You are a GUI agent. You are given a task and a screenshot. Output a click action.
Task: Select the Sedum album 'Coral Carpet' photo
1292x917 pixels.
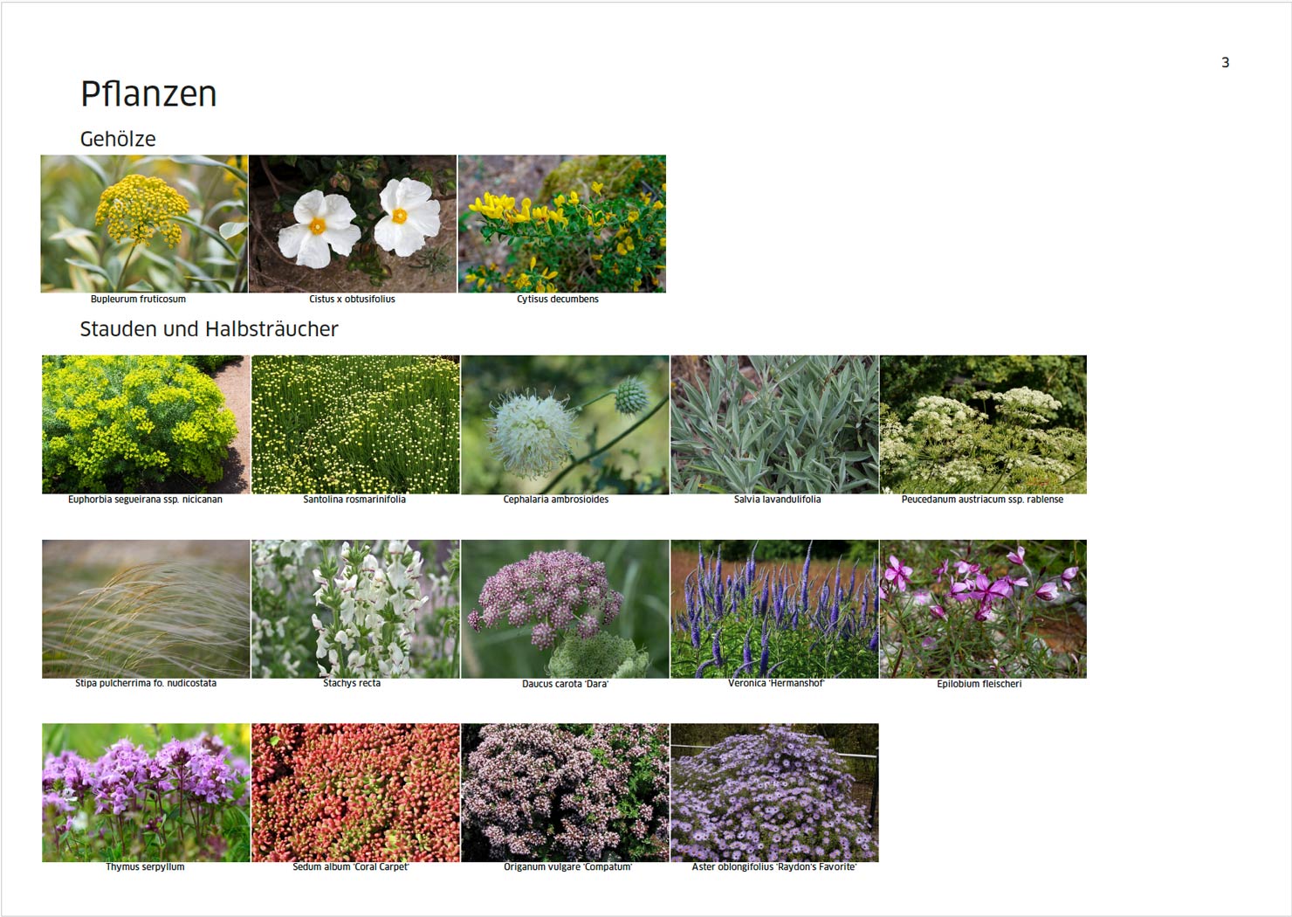(x=355, y=793)
